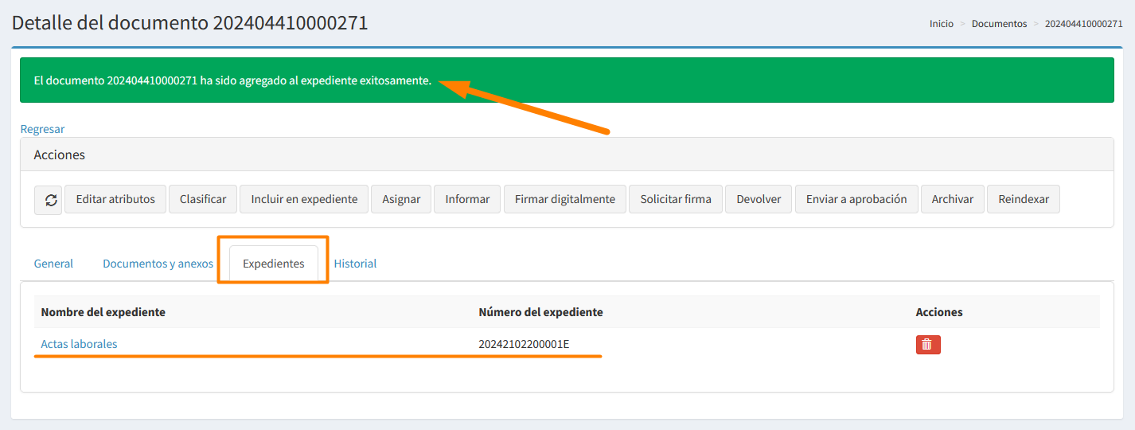Click breadcrumb entry 202404410000271
The height and width of the screenshot is (430, 1135).
pyautogui.click(x=1083, y=24)
